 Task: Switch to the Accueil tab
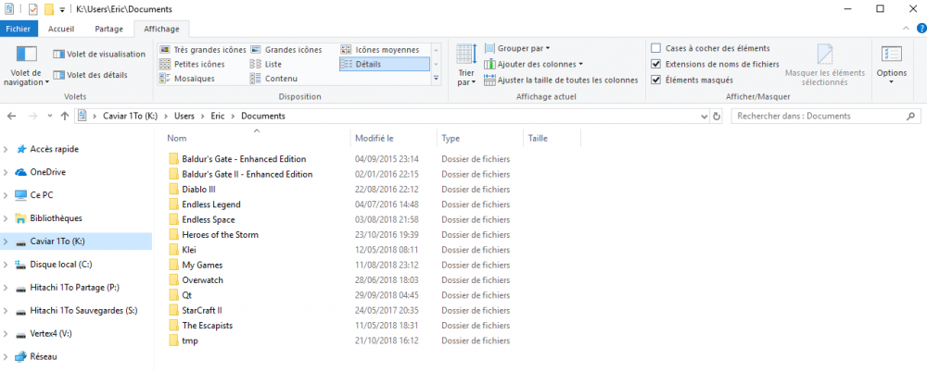point(61,29)
